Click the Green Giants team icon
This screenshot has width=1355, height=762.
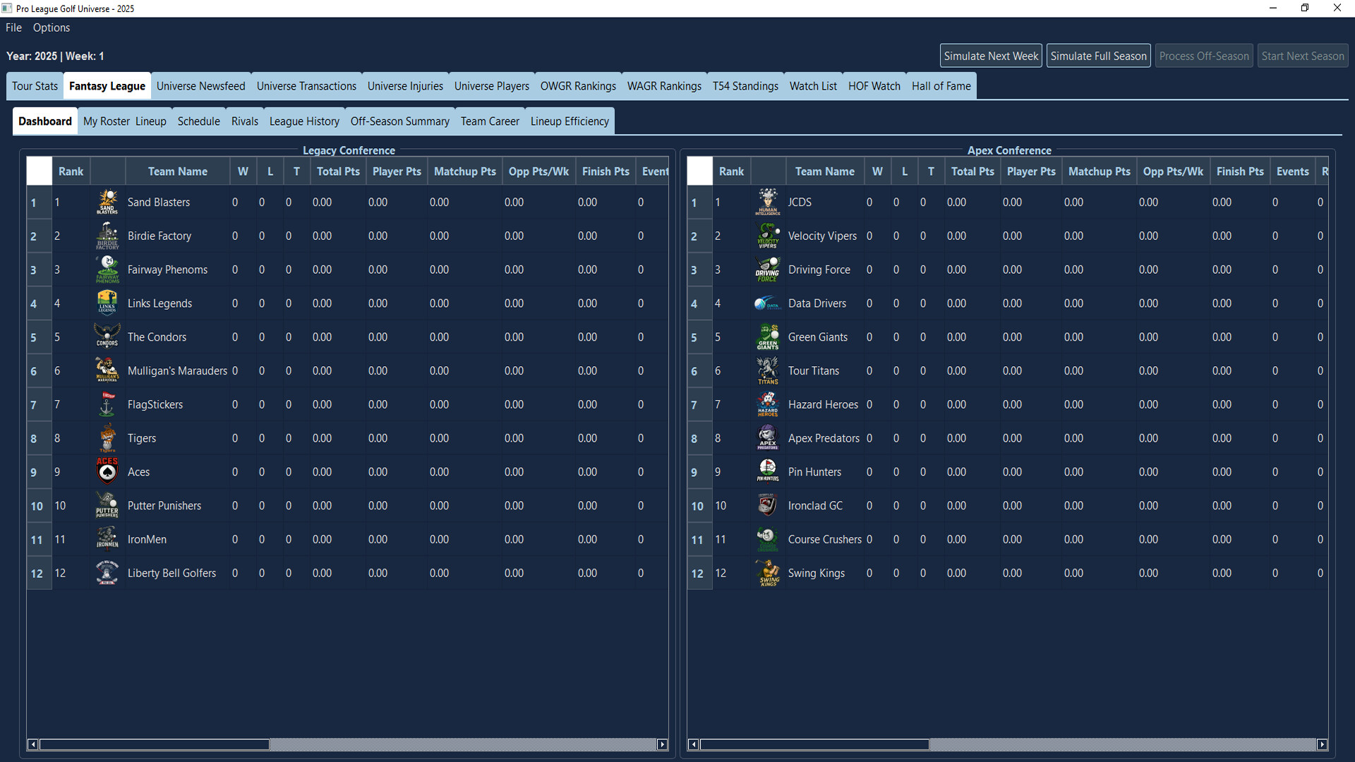coord(768,337)
